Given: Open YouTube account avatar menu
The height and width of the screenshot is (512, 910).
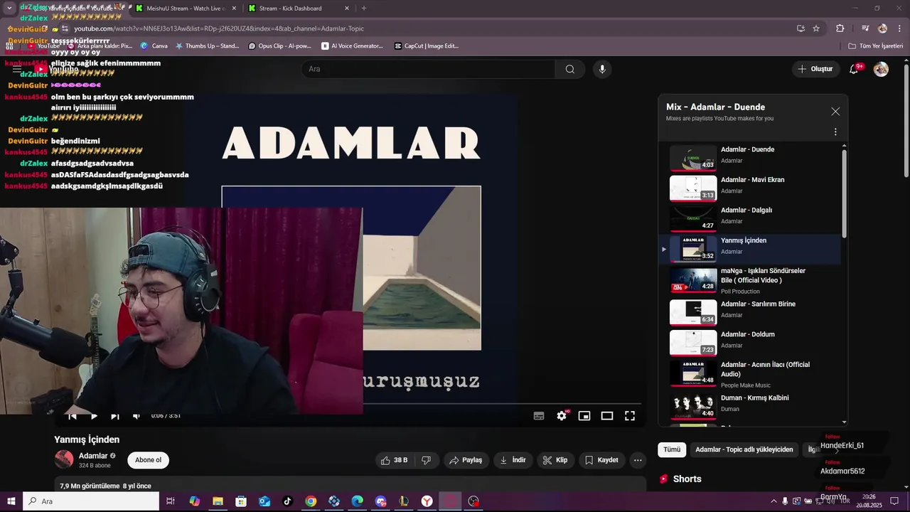Looking at the screenshot, I should coord(881,69).
